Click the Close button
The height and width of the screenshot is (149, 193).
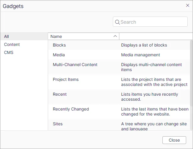[x=174, y=140]
